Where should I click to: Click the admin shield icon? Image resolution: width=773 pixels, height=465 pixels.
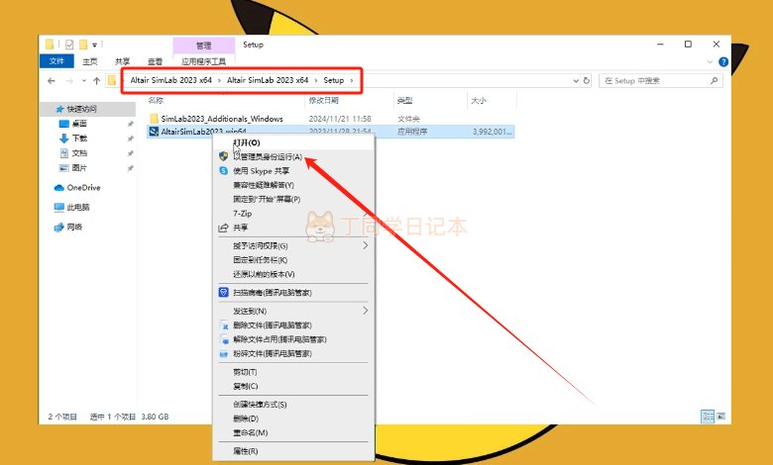point(223,156)
